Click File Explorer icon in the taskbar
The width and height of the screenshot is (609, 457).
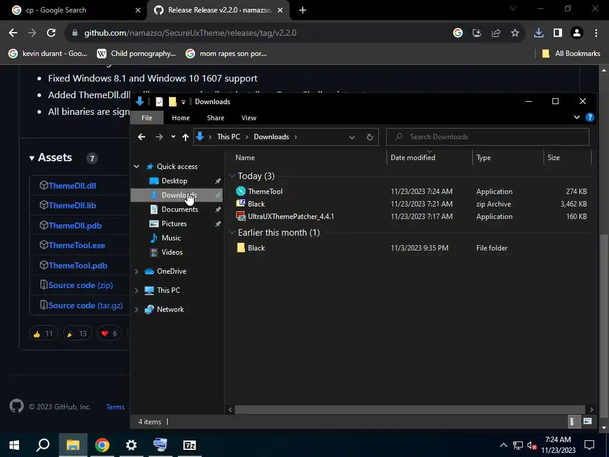pos(73,445)
